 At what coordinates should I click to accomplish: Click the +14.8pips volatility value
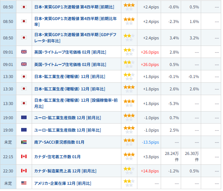click(149, 171)
